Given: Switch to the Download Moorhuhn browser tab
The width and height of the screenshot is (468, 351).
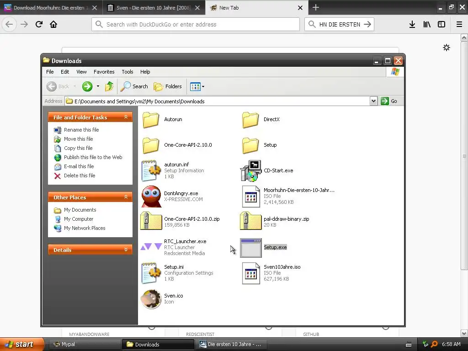Looking at the screenshot, I should (x=51, y=8).
